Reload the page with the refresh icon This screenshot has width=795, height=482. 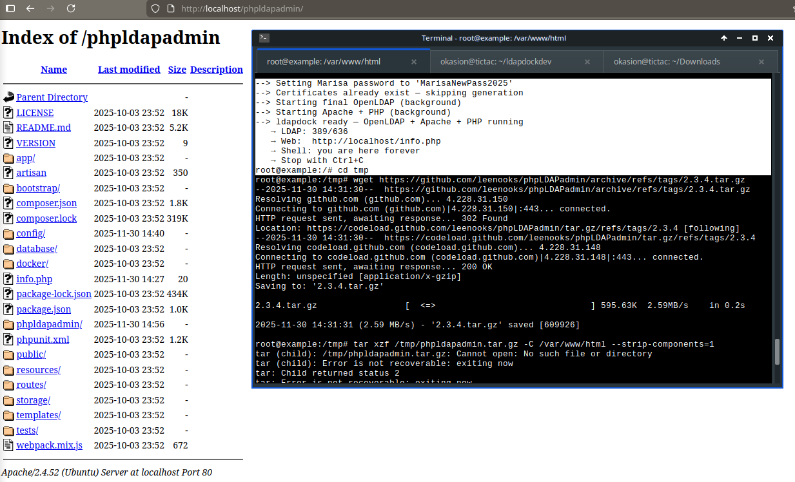pyautogui.click(x=71, y=8)
